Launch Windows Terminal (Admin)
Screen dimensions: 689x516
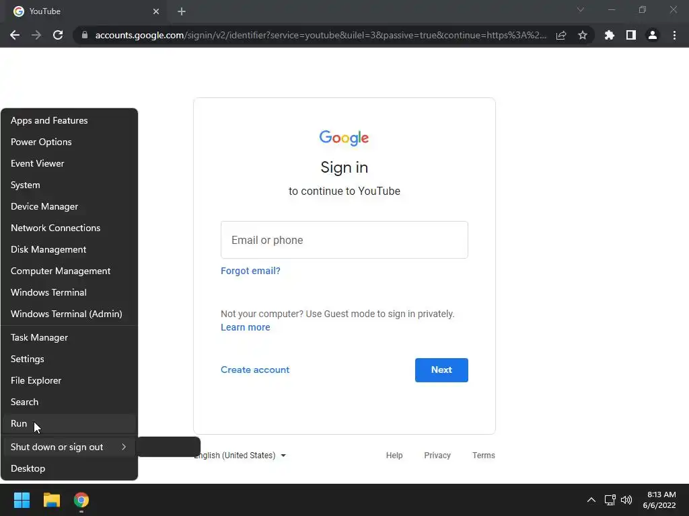(69, 314)
